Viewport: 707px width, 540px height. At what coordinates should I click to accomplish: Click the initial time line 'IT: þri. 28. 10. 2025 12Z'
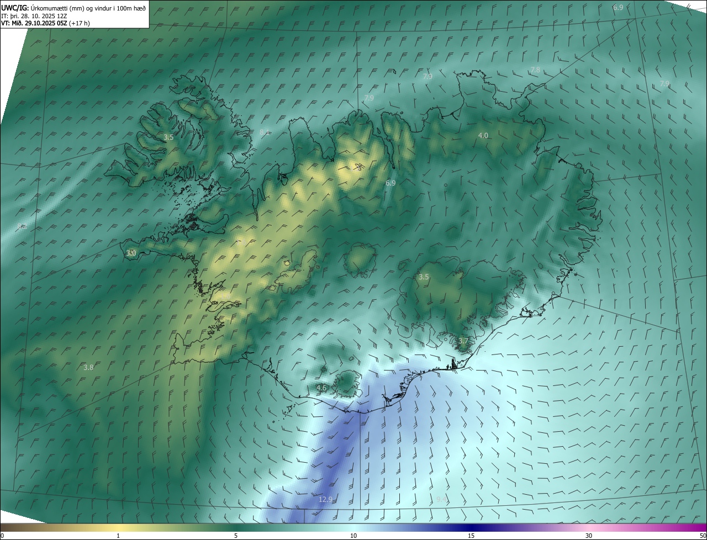click(34, 15)
